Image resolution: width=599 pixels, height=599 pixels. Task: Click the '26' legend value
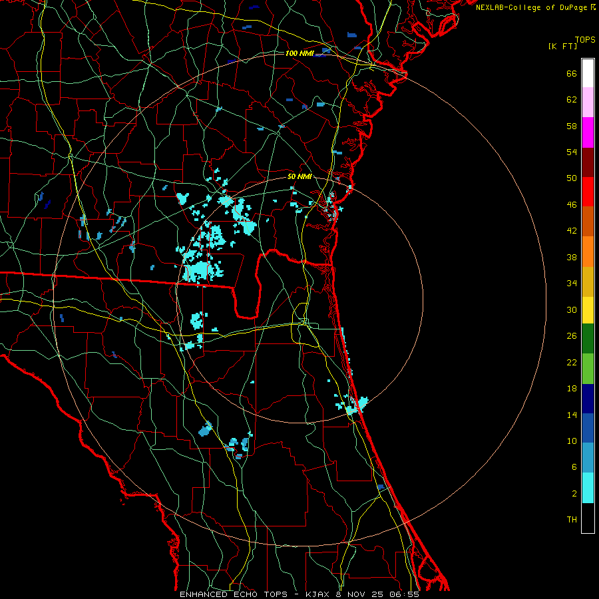(572, 336)
